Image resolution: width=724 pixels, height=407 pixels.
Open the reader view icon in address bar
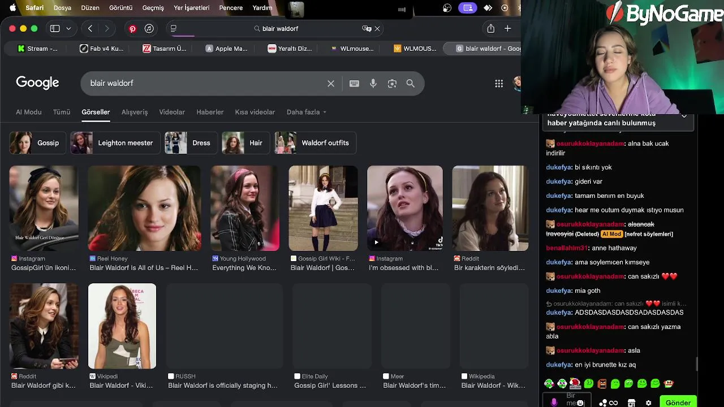174,28
